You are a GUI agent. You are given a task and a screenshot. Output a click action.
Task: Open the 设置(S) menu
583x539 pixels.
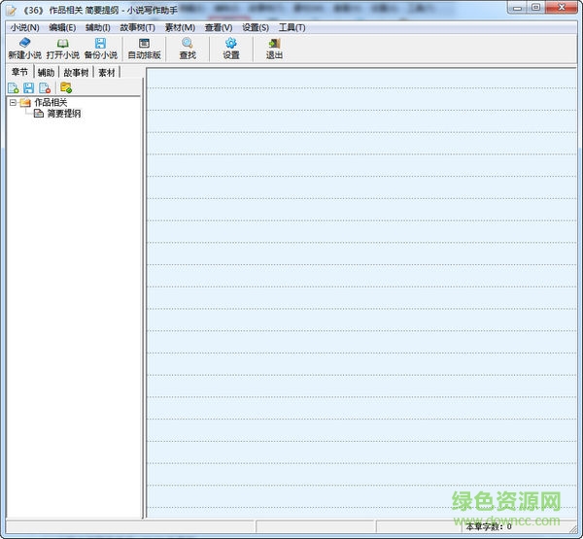(x=256, y=27)
